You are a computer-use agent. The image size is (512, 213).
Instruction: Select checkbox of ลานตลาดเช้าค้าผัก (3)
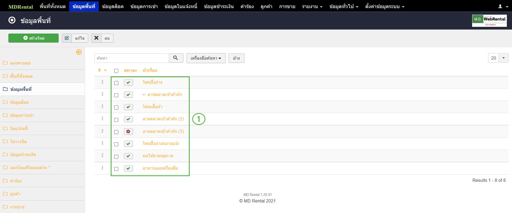pos(116,132)
